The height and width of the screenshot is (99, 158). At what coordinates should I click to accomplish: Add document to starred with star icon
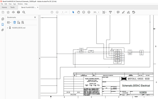(x=8, y=12)
